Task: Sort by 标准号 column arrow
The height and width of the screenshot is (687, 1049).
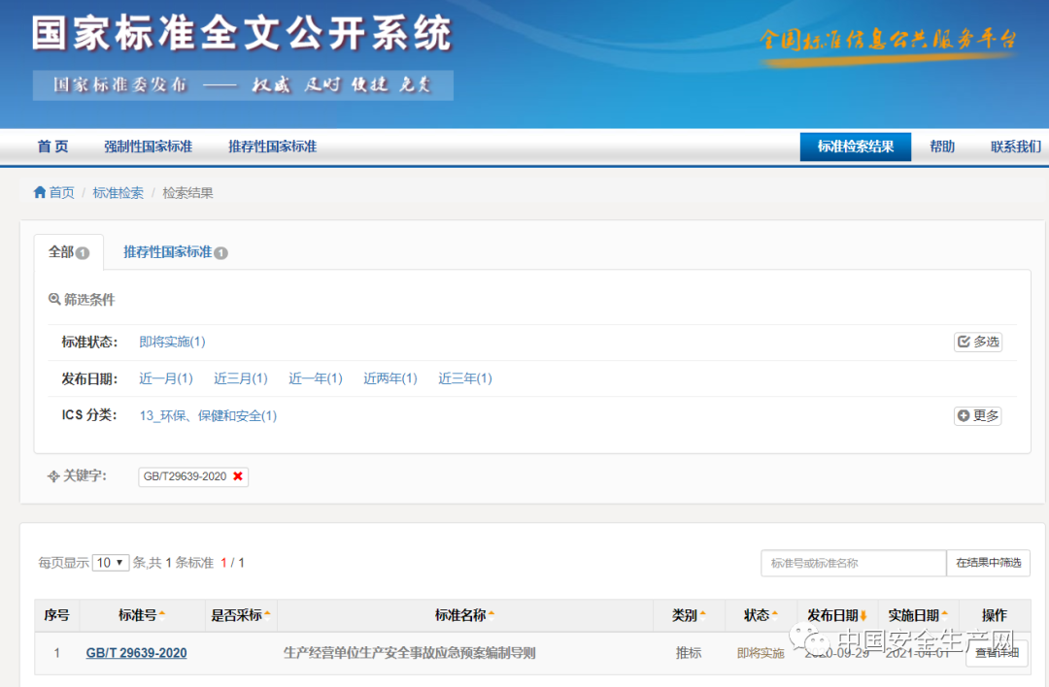Action: point(162,615)
